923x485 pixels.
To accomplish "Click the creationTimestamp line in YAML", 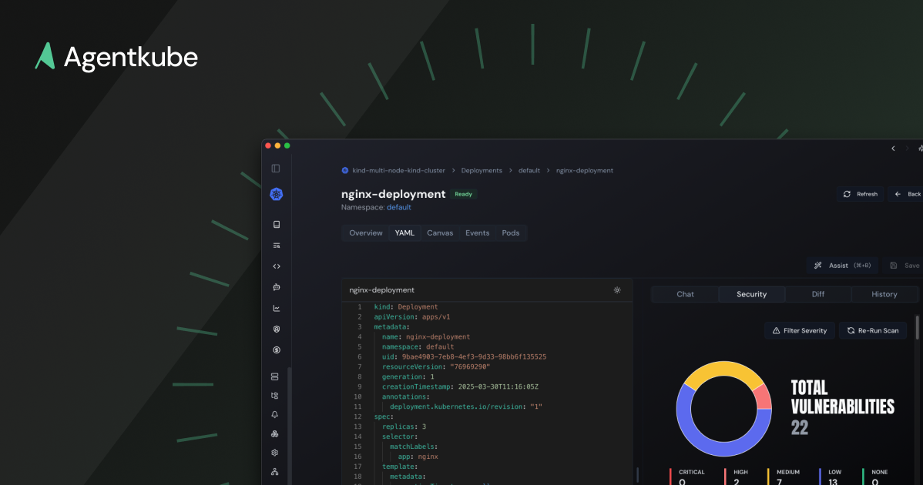I will tap(460, 386).
